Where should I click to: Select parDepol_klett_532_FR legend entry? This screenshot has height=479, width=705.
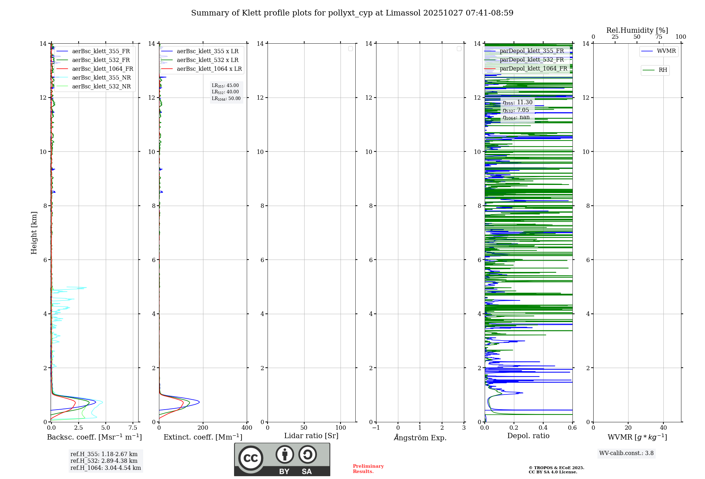532,60
